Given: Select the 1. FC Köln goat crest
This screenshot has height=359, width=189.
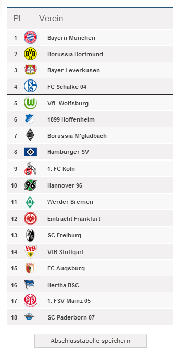Looking at the screenshot, I should (x=31, y=168).
